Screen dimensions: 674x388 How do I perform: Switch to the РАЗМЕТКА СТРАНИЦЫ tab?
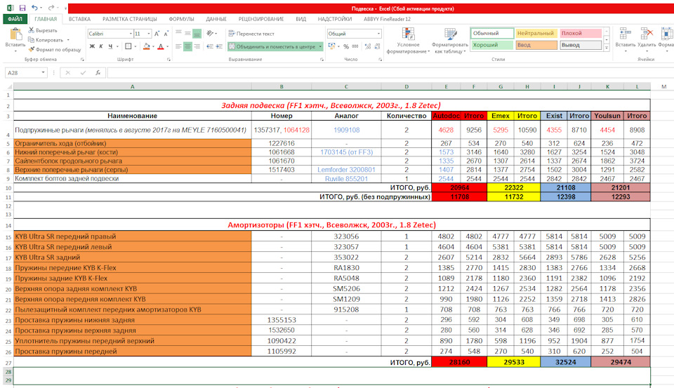tap(129, 19)
